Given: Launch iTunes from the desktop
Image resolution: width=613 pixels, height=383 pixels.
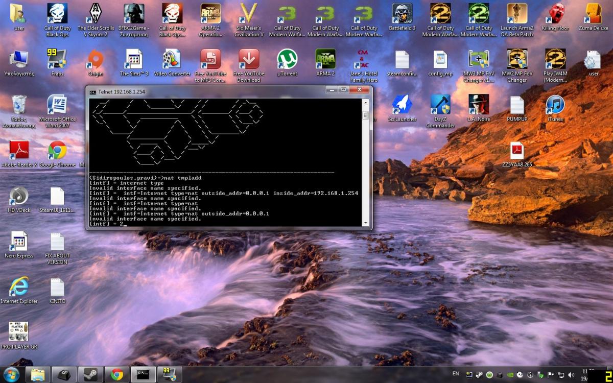Looking at the screenshot, I should 555,108.
